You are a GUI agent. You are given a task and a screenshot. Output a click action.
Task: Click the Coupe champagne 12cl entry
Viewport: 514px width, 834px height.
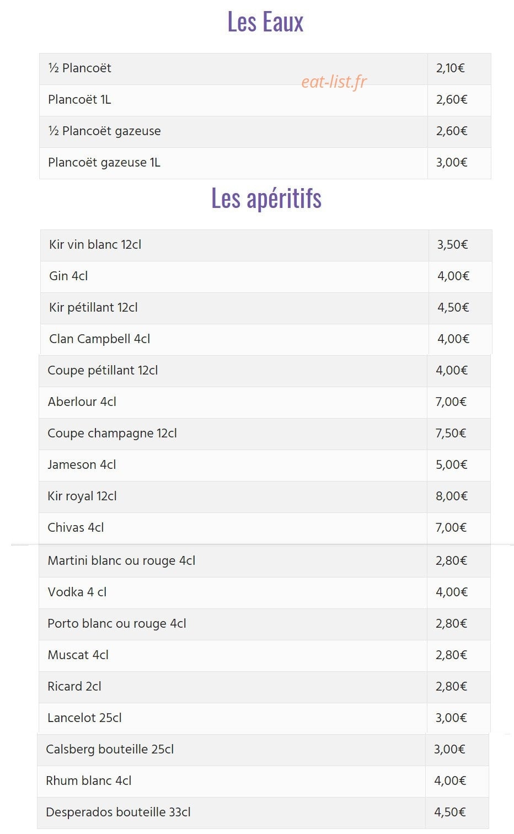[113, 434]
